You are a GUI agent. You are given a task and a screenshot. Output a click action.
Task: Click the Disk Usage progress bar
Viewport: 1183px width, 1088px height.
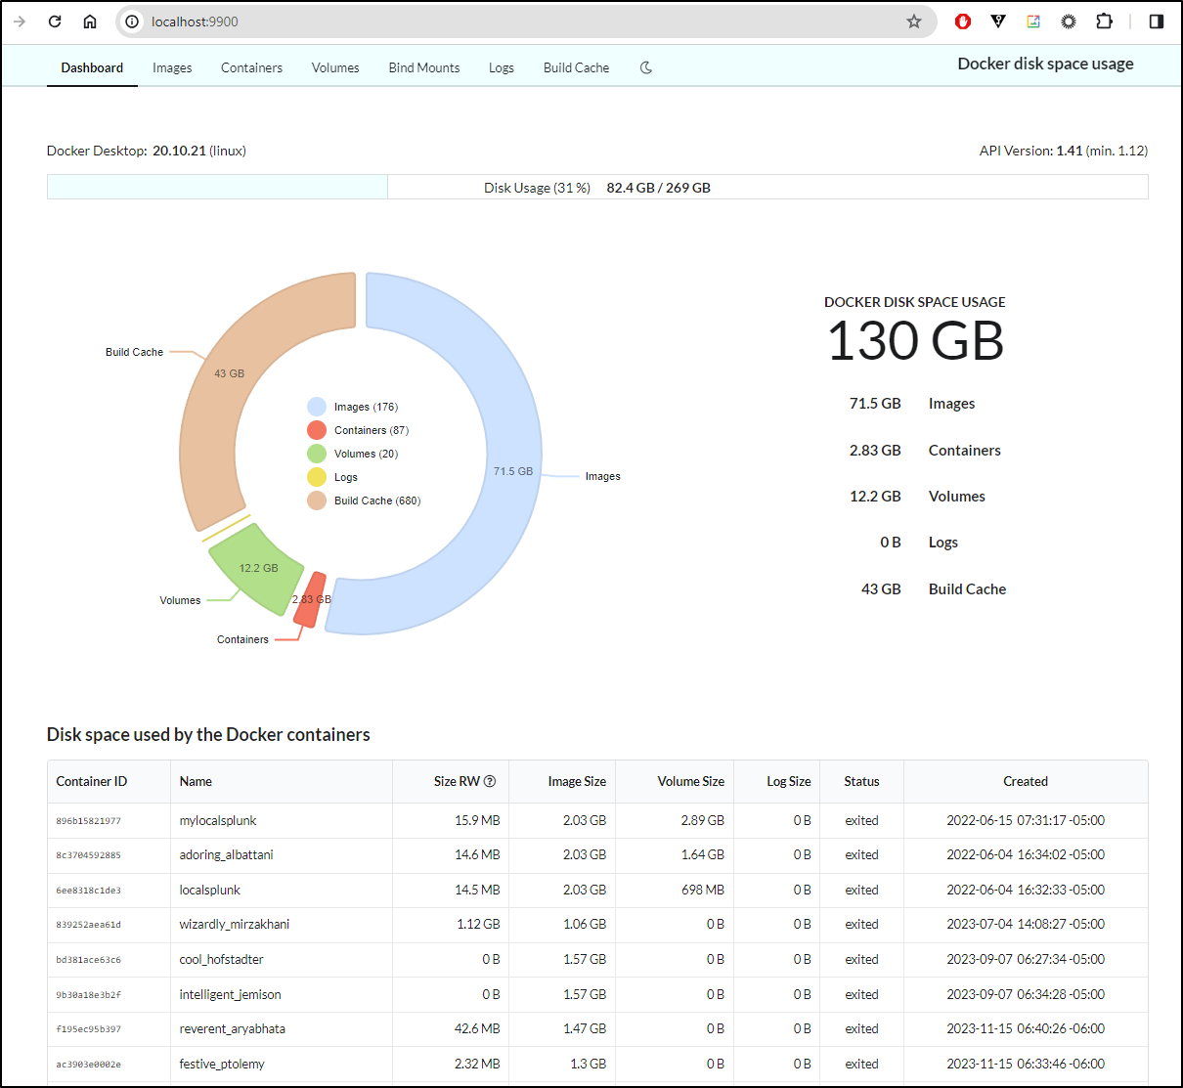tap(597, 188)
